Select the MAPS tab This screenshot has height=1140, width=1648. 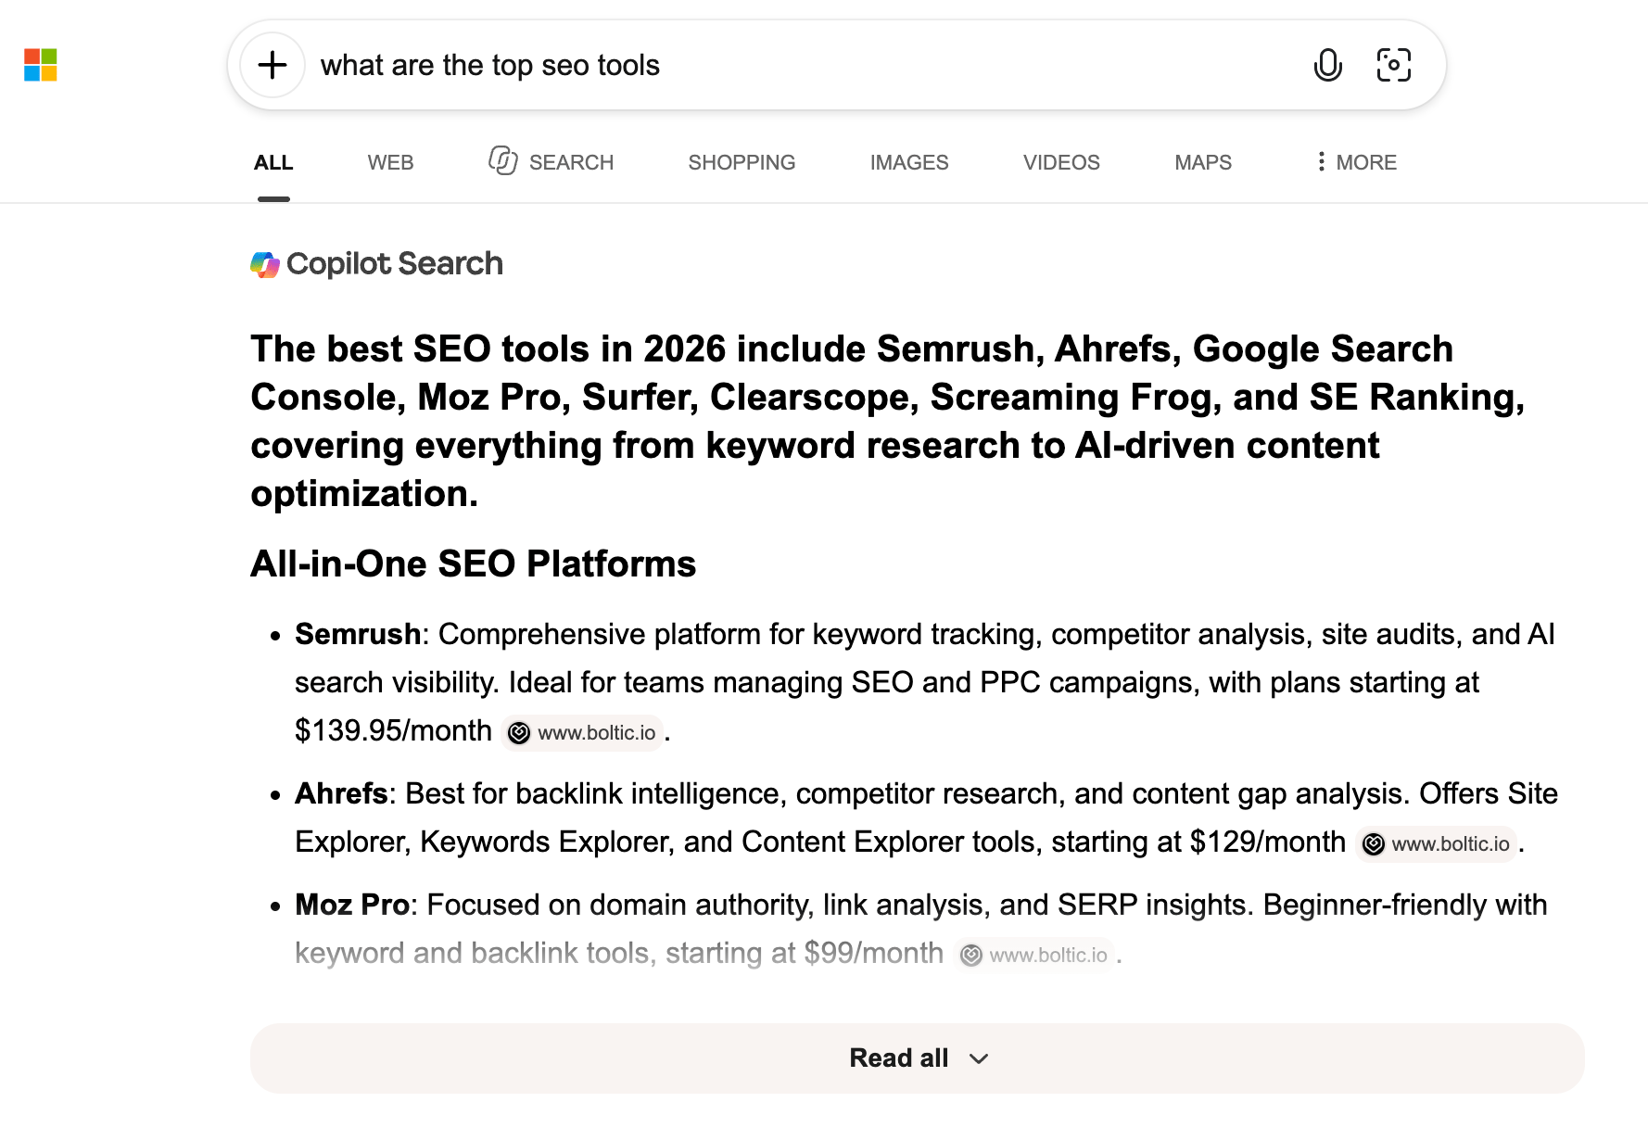(1203, 162)
